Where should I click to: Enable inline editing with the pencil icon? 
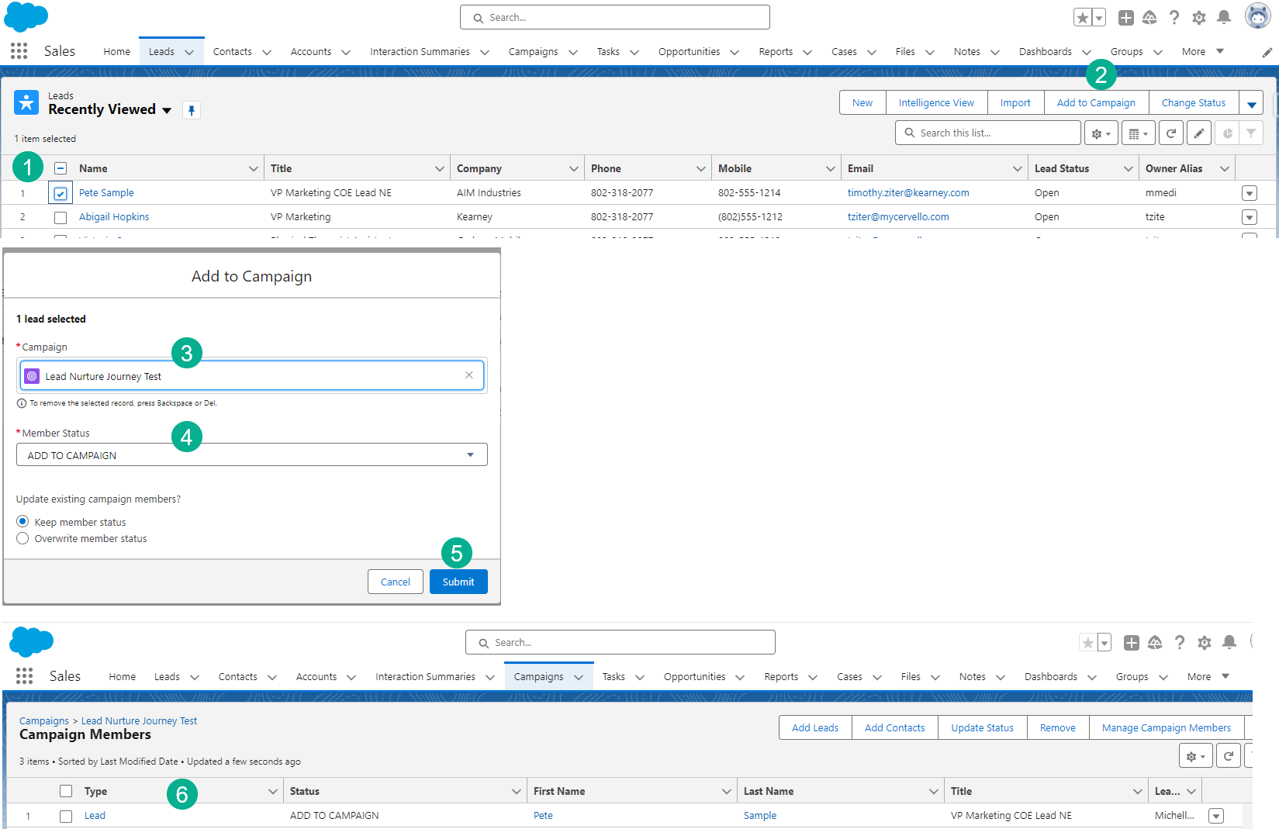1198,133
